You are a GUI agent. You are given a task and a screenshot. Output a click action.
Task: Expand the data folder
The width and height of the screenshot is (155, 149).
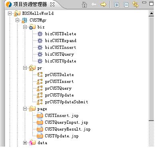pyautogui.click(x=25, y=143)
